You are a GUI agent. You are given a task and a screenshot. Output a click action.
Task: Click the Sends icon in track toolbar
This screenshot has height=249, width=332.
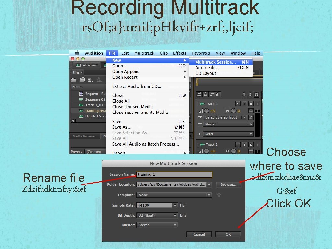[x=212, y=94]
